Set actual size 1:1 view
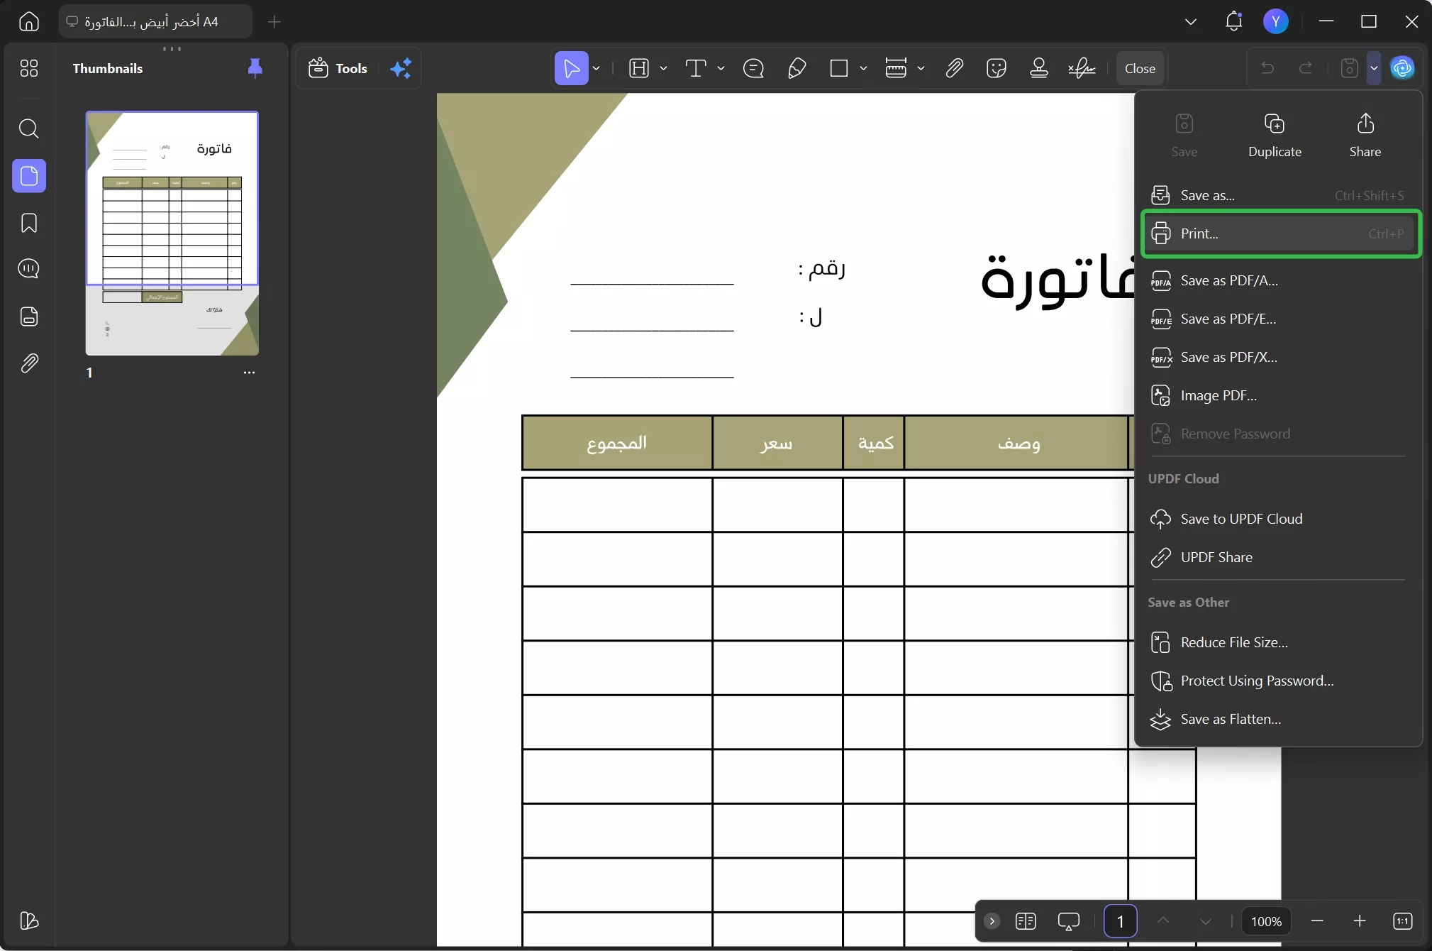This screenshot has width=1432, height=951. pos(1403,921)
